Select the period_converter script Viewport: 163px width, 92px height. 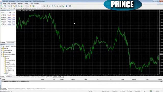(11, 66)
